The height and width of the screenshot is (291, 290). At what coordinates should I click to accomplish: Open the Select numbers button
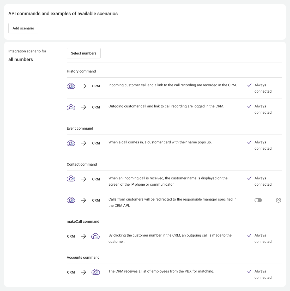pyautogui.click(x=83, y=53)
